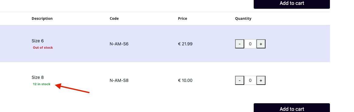
Task: Click the € 21.99 price
Action: (x=185, y=44)
